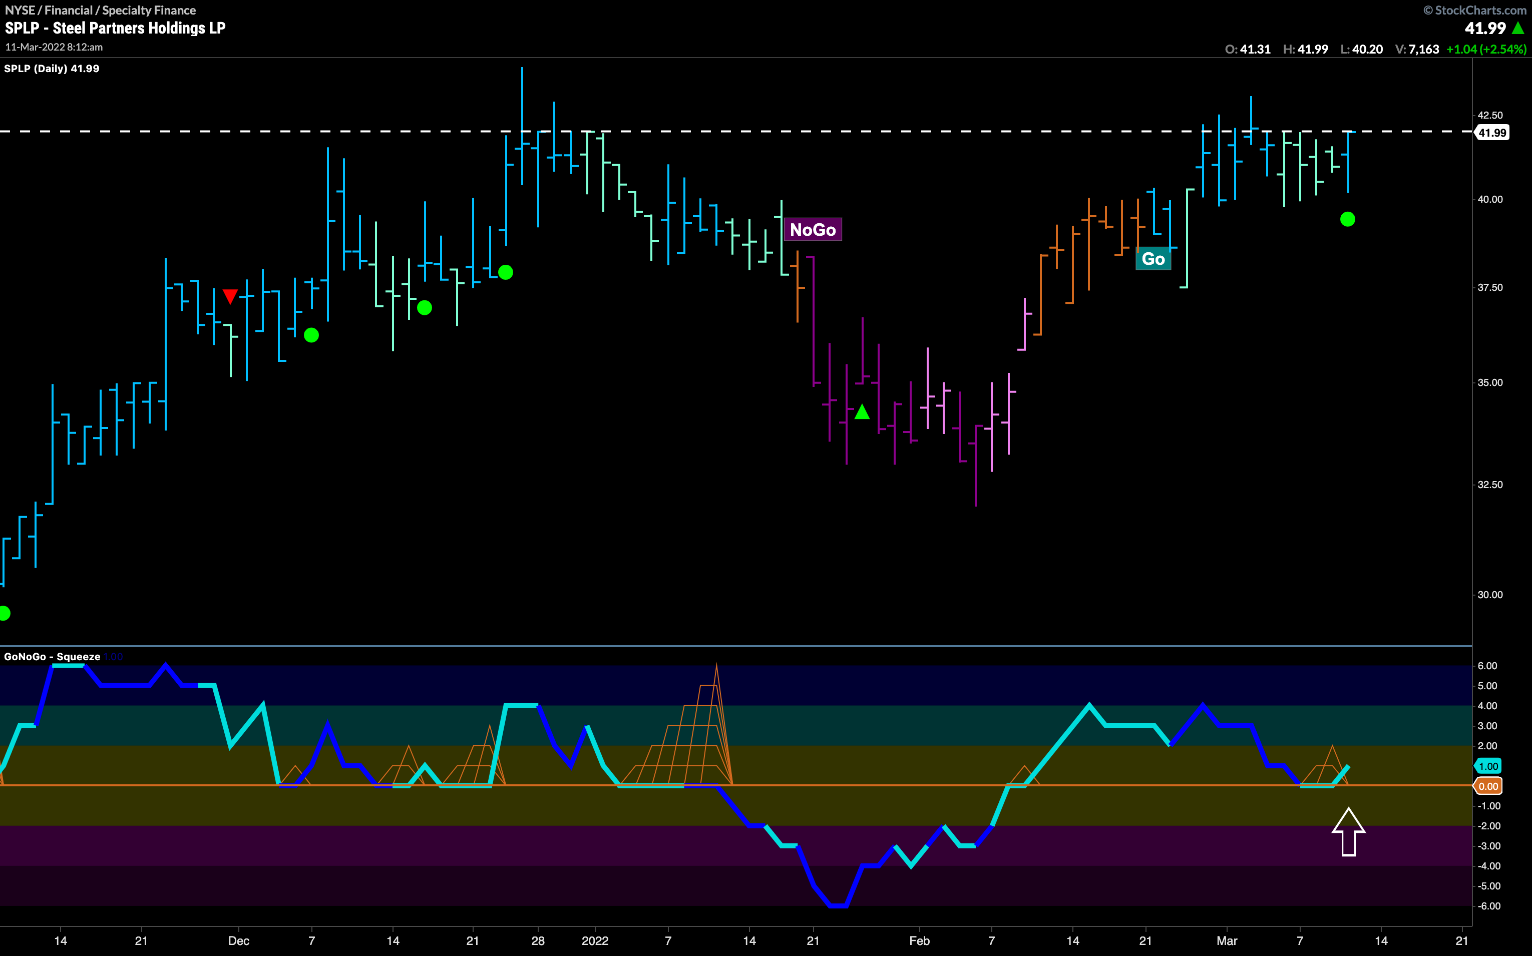The width and height of the screenshot is (1532, 956).
Task: Click the 30.00 price axis label
Action: (x=1489, y=594)
